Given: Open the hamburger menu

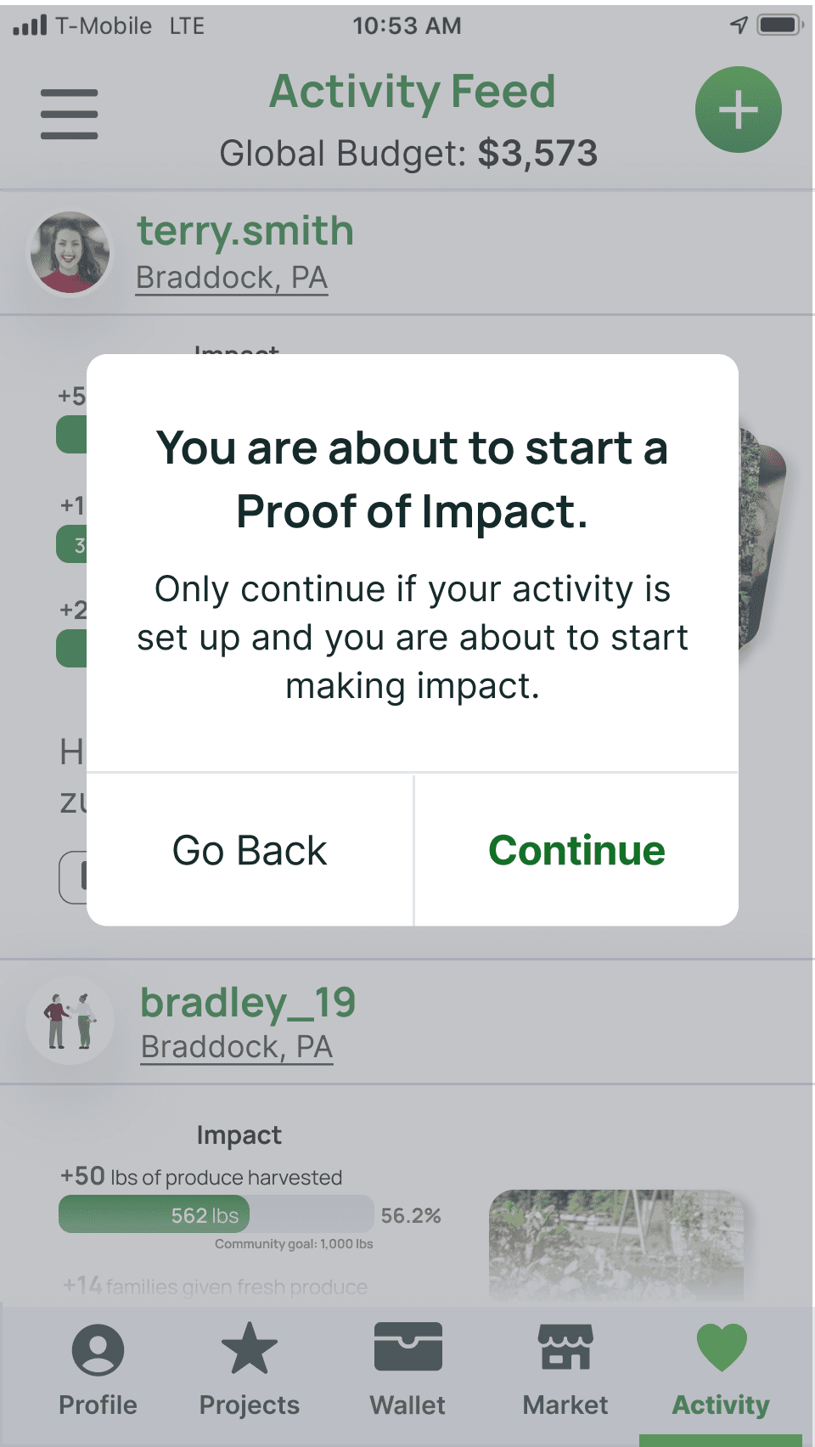Looking at the screenshot, I should 69,114.
